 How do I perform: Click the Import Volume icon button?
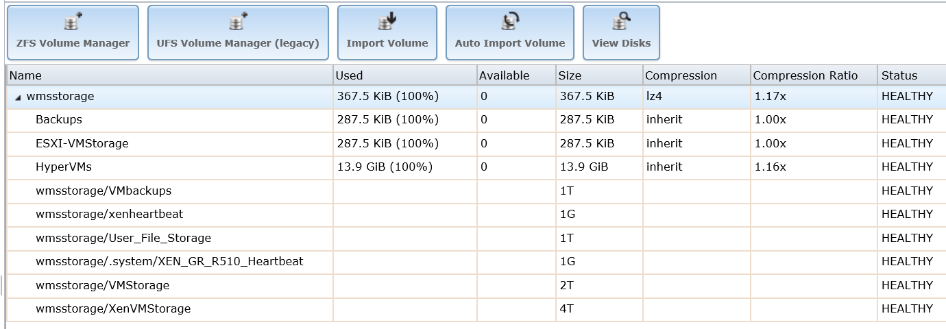pos(387,33)
